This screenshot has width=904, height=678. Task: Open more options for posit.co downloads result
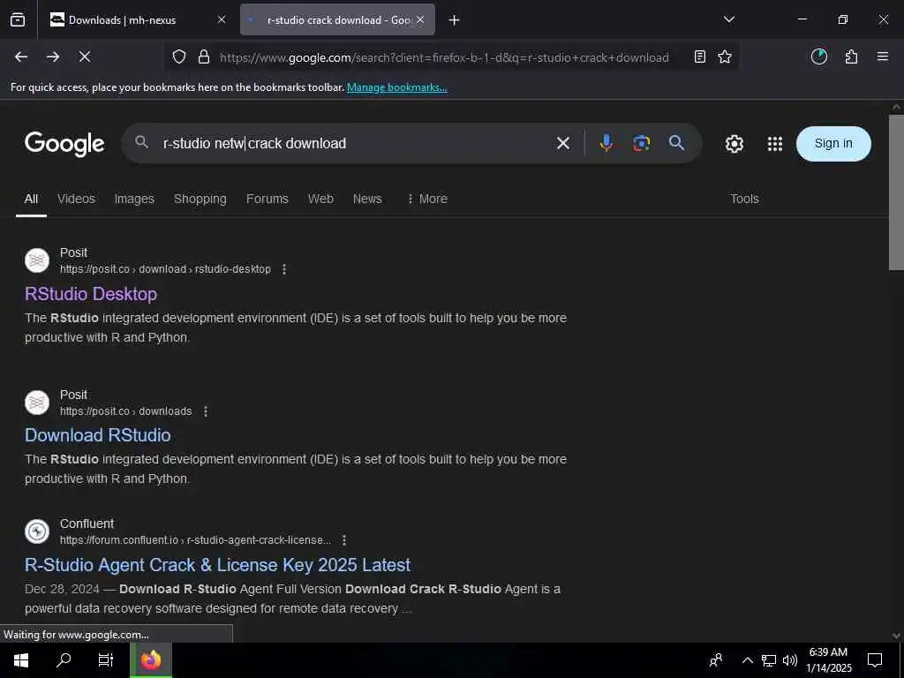coord(206,411)
